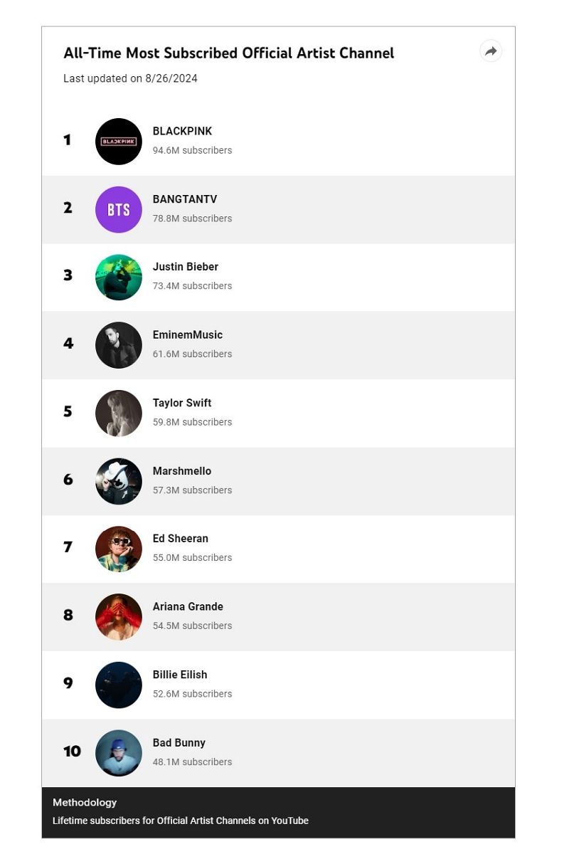
Task: Click the Bad Bunny channel name
Action: [179, 743]
